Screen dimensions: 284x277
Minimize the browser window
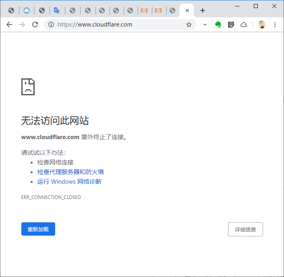pos(237,6)
